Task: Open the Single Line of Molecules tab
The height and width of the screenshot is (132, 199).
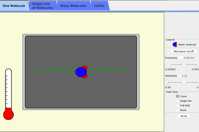Action: coord(42,6)
